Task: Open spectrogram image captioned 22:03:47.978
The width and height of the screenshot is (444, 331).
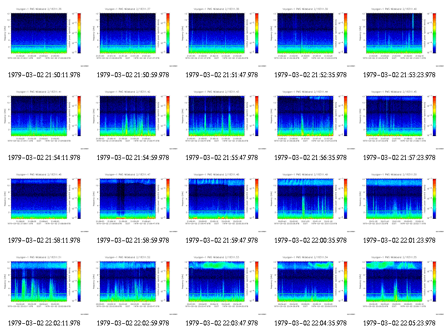Action: click(x=222, y=285)
